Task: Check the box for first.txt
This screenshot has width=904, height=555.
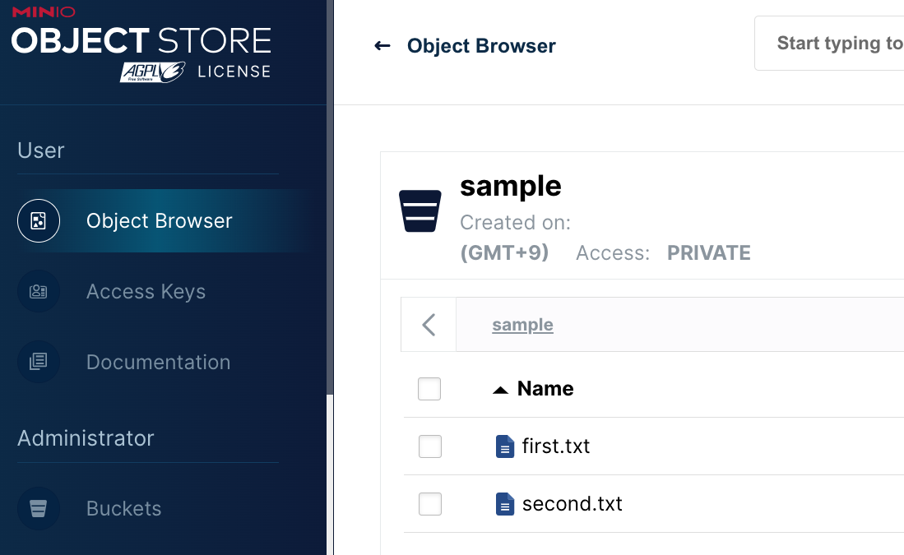Action: pyautogui.click(x=430, y=446)
